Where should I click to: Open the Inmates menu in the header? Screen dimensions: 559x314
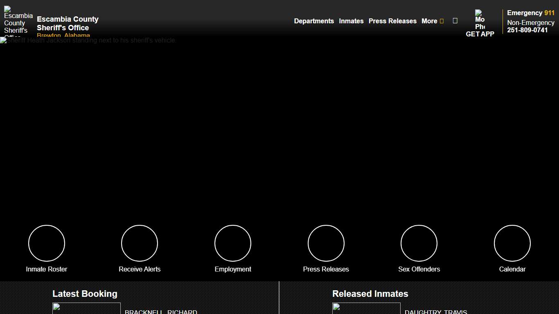tap(351, 21)
